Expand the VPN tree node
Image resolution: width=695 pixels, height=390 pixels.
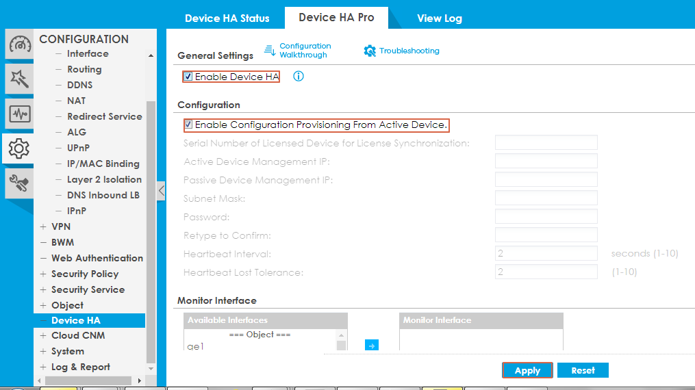click(43, 226)
